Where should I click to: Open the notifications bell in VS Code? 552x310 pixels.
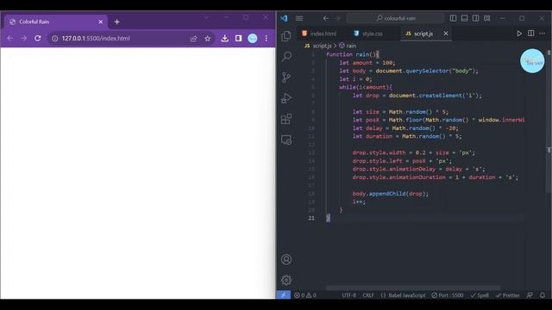(543, 295)
